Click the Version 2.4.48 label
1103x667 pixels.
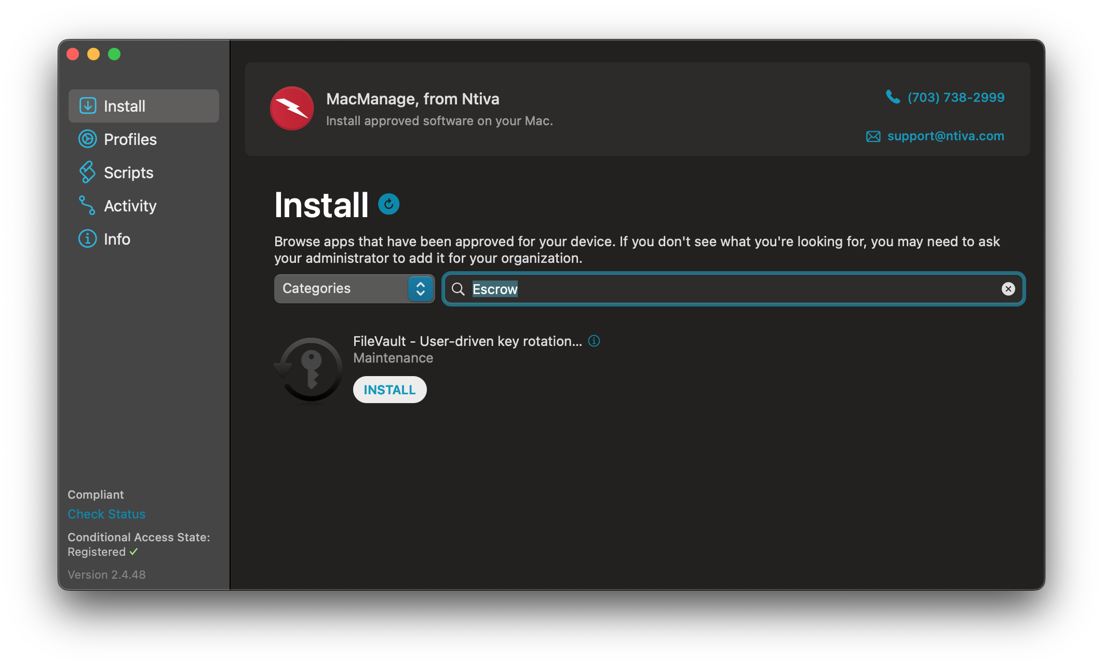pyautogui.click(x=106, y=575)
